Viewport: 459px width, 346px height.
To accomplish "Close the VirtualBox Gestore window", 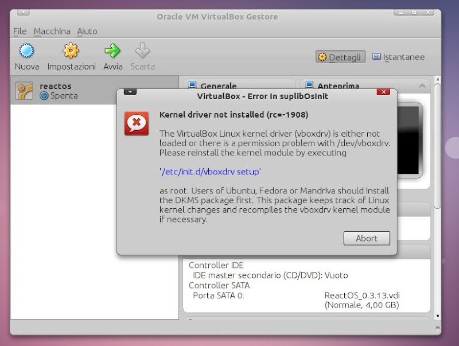I will coord(427,12).
